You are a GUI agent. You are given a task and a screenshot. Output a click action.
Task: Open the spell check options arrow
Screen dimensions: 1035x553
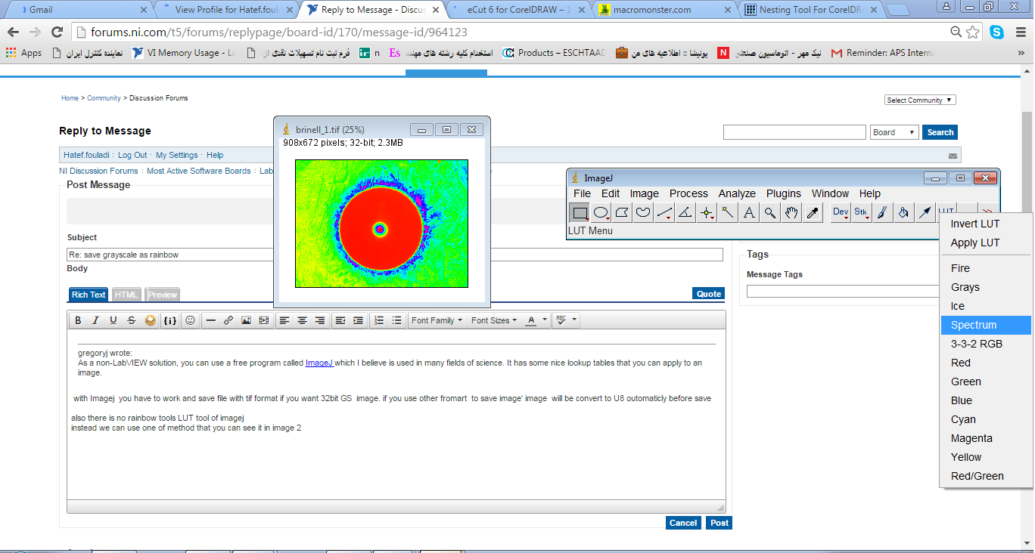[x=574, y=320]
